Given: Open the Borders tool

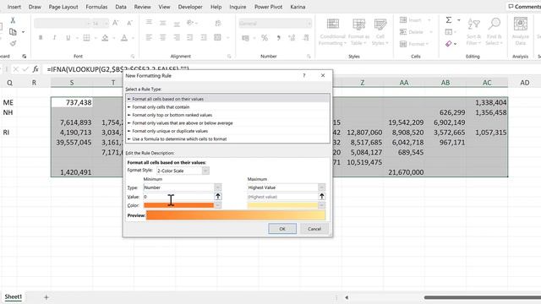Looking at the screenshot, I should [x=86, y=37].
